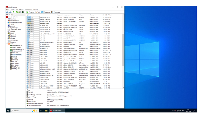
Task: Open the users management toolbar icon
Action: [x=20, y=12]
